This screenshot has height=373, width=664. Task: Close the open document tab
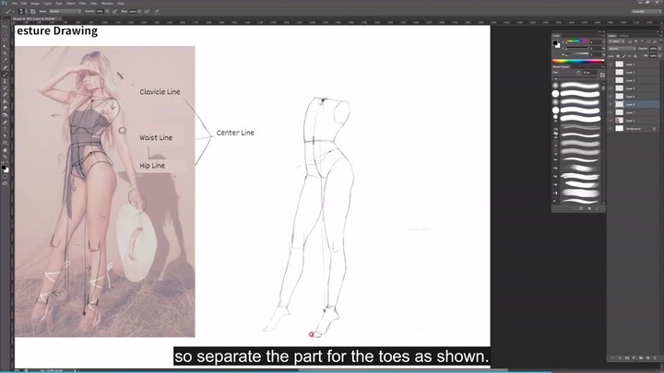point(60,18)
